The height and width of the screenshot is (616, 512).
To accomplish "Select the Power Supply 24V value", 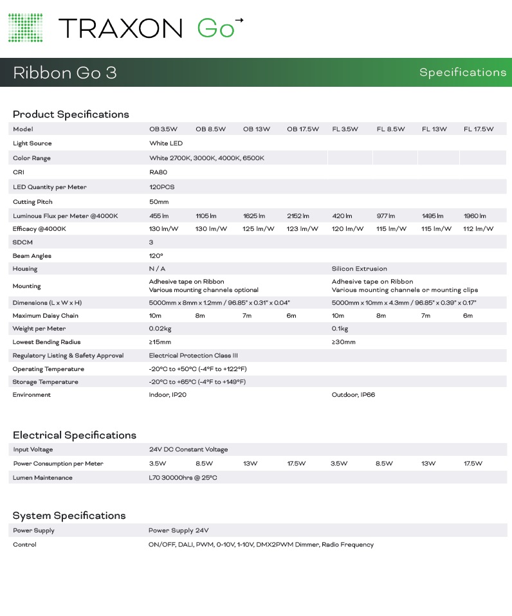I will coord(178,530).
